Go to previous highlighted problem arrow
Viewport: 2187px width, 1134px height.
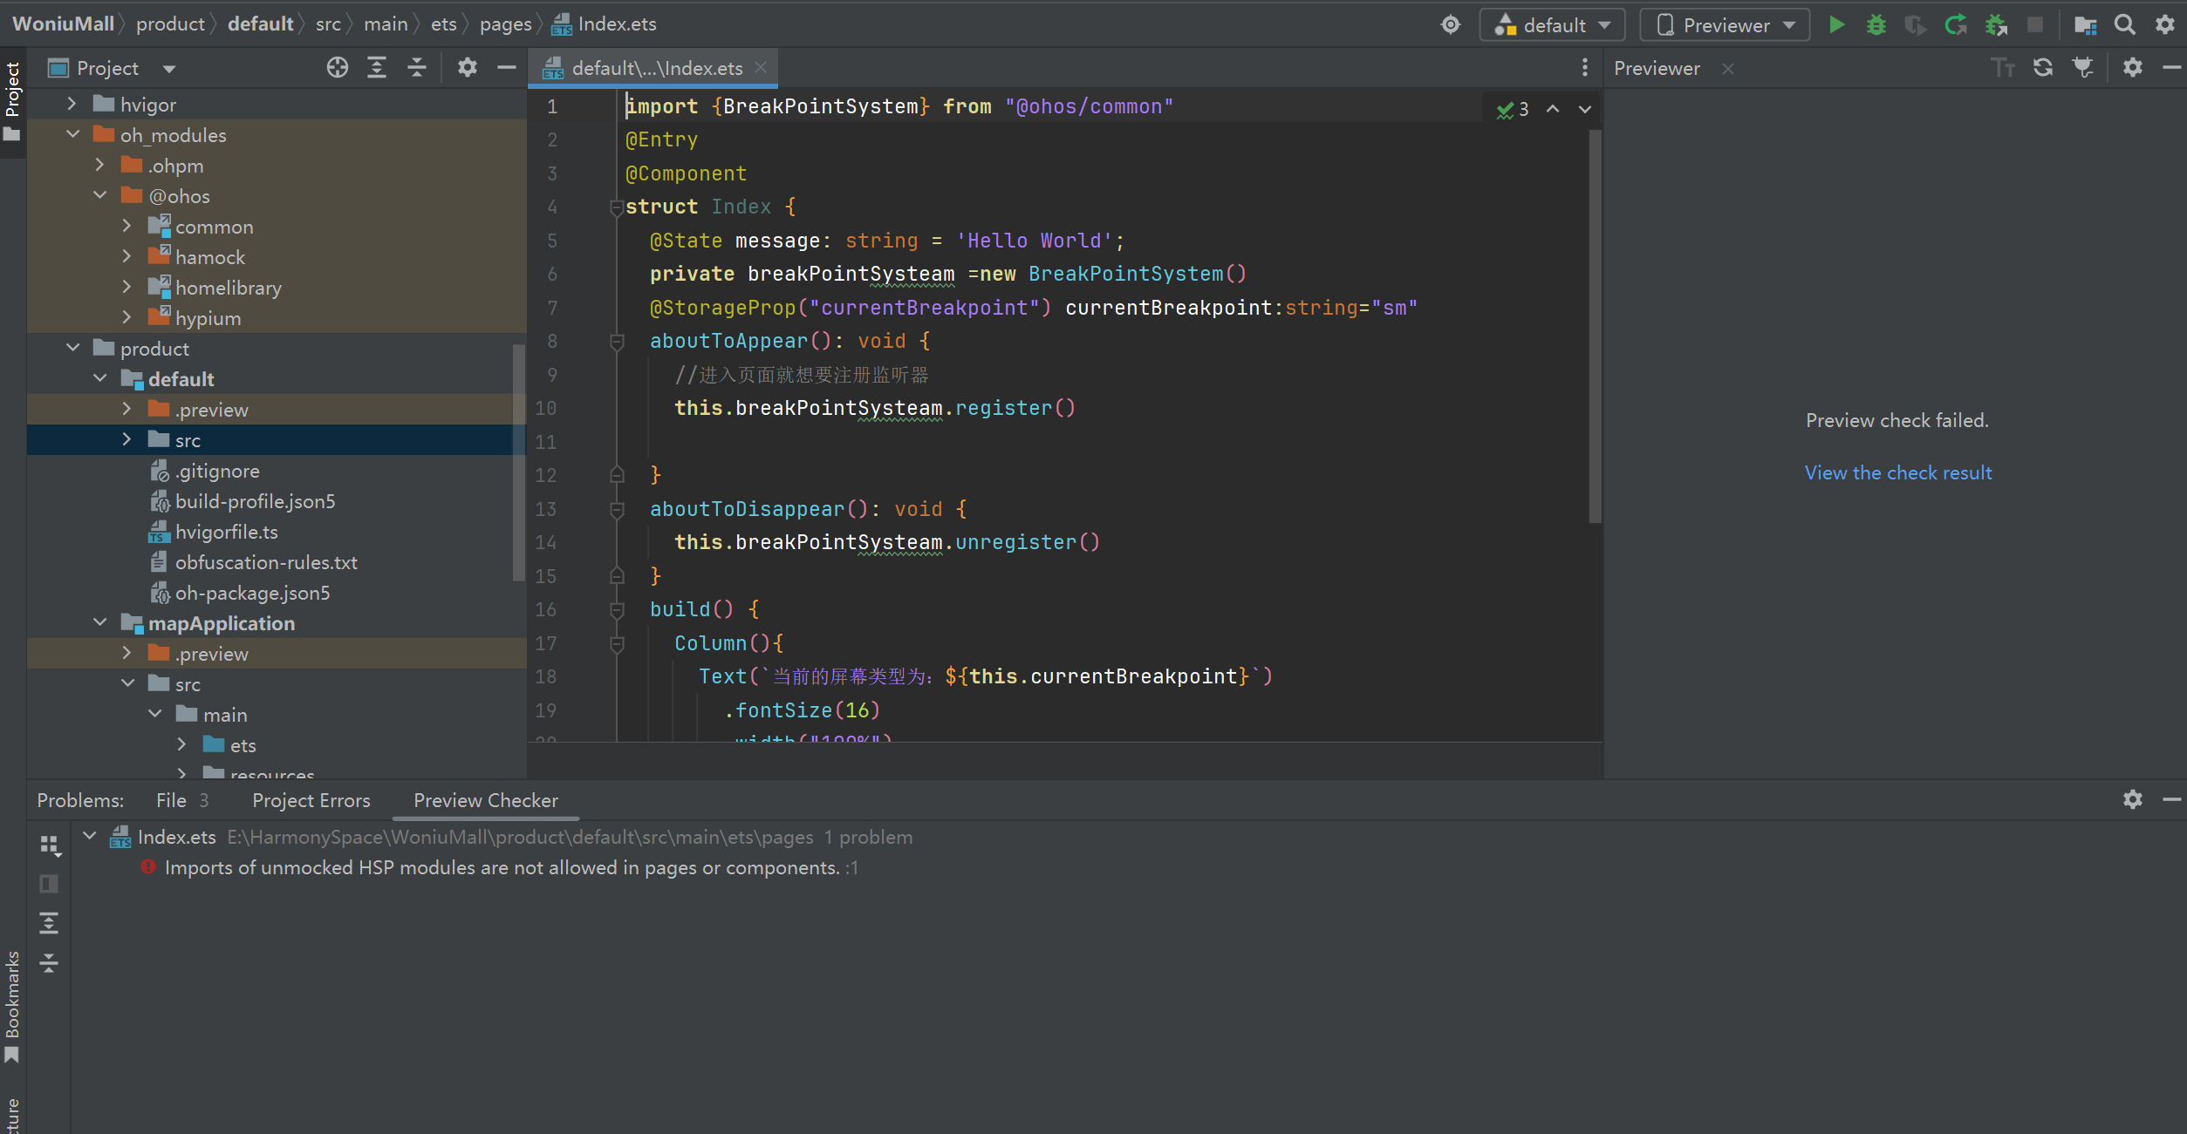tap(1553, 109)
